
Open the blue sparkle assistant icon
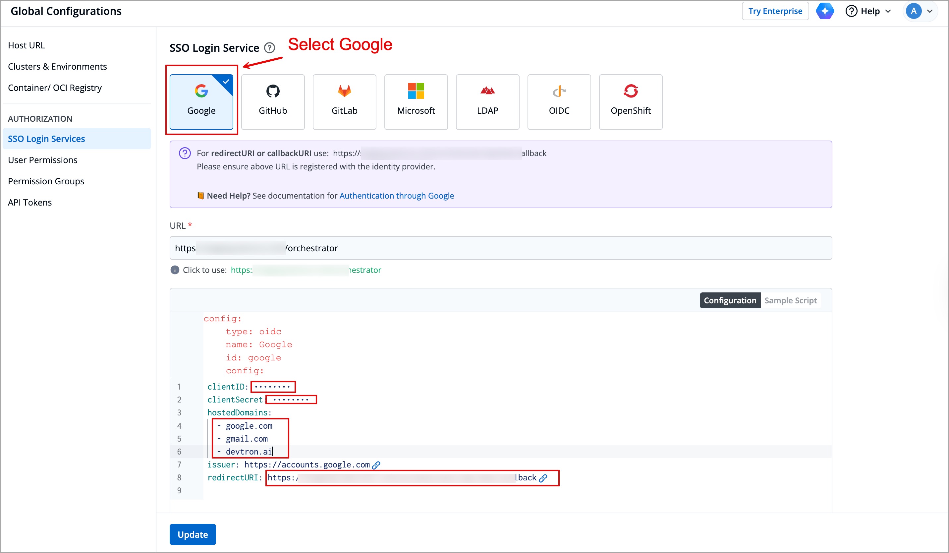pos(825,11)
